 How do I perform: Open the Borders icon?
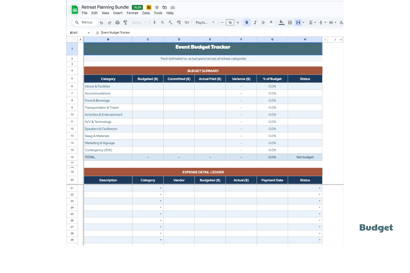tap(290, 22)
